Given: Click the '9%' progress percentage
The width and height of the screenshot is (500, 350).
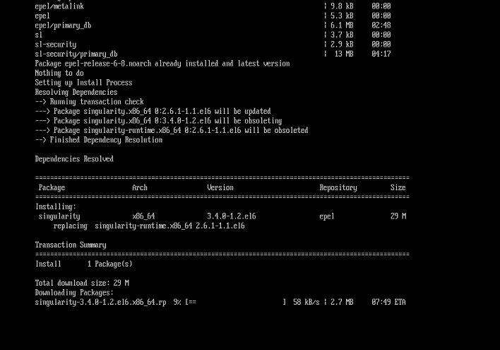Looking at the screenshot, I should coord(177,303).
